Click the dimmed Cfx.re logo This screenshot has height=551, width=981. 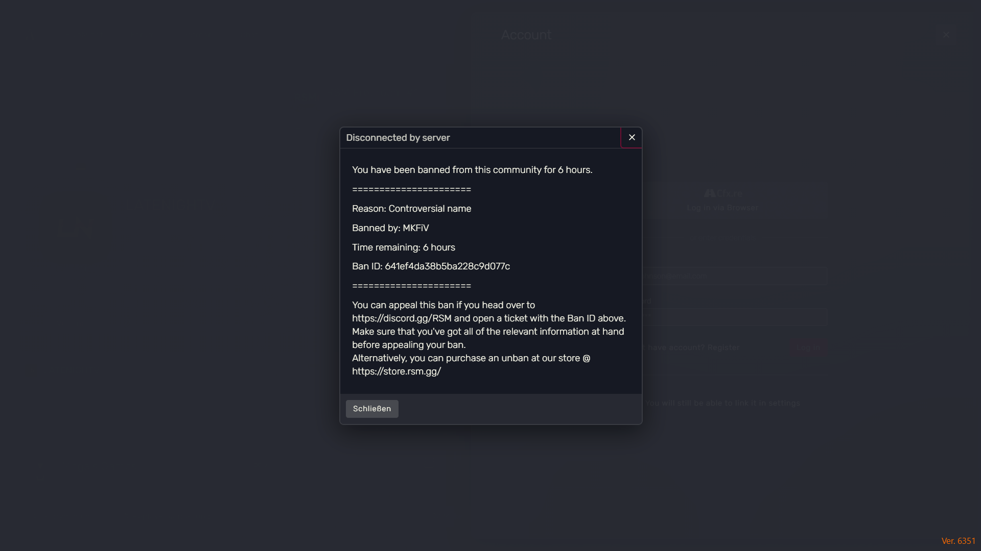[x=723, y=194]
